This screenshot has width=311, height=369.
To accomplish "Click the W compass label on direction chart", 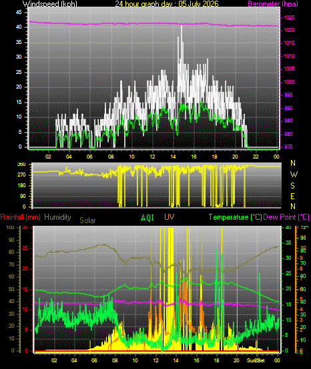I will pyautogui.click(x=294, y=175).
